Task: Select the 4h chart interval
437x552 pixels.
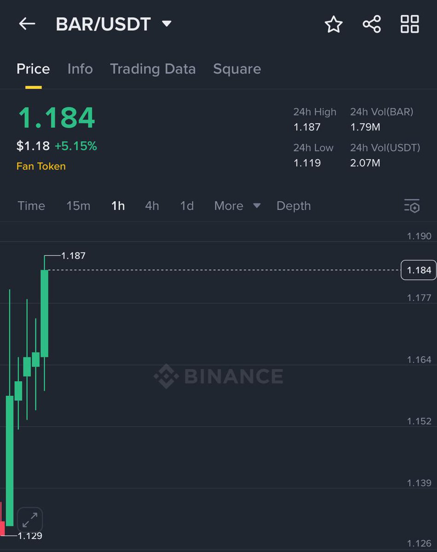Action: pos(152,206)
